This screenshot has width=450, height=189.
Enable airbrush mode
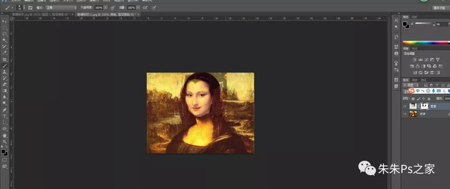[145, 8]
